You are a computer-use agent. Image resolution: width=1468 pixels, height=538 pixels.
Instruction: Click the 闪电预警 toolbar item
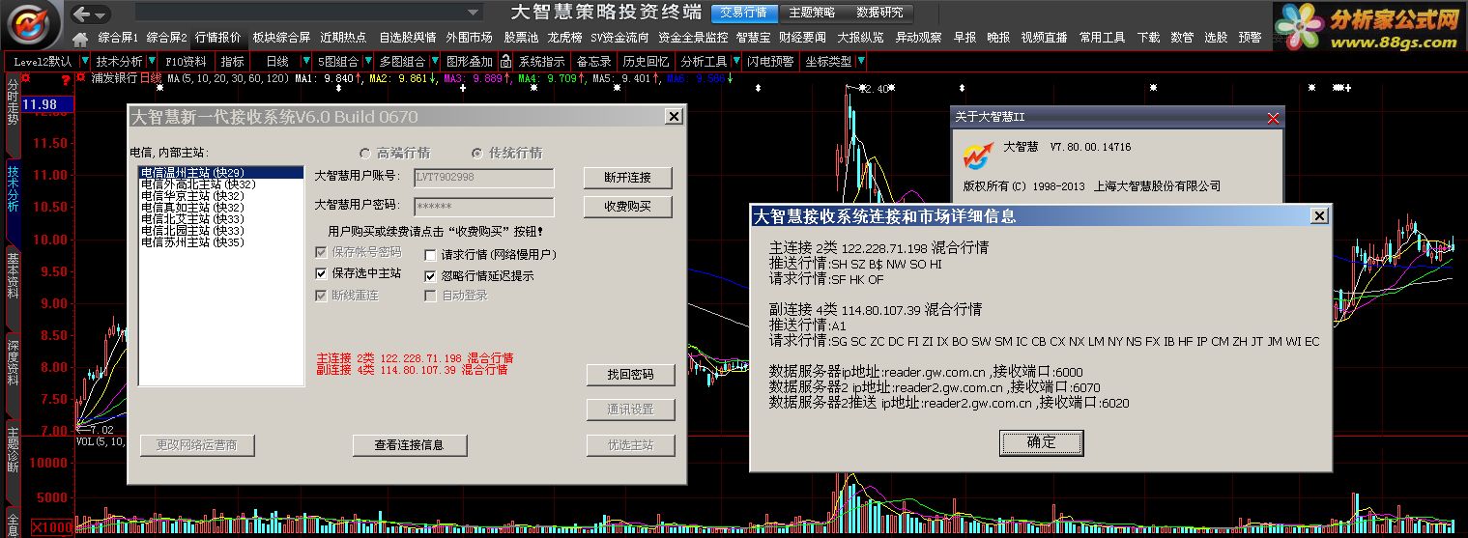pyautogui.click(x=770, y=61)
